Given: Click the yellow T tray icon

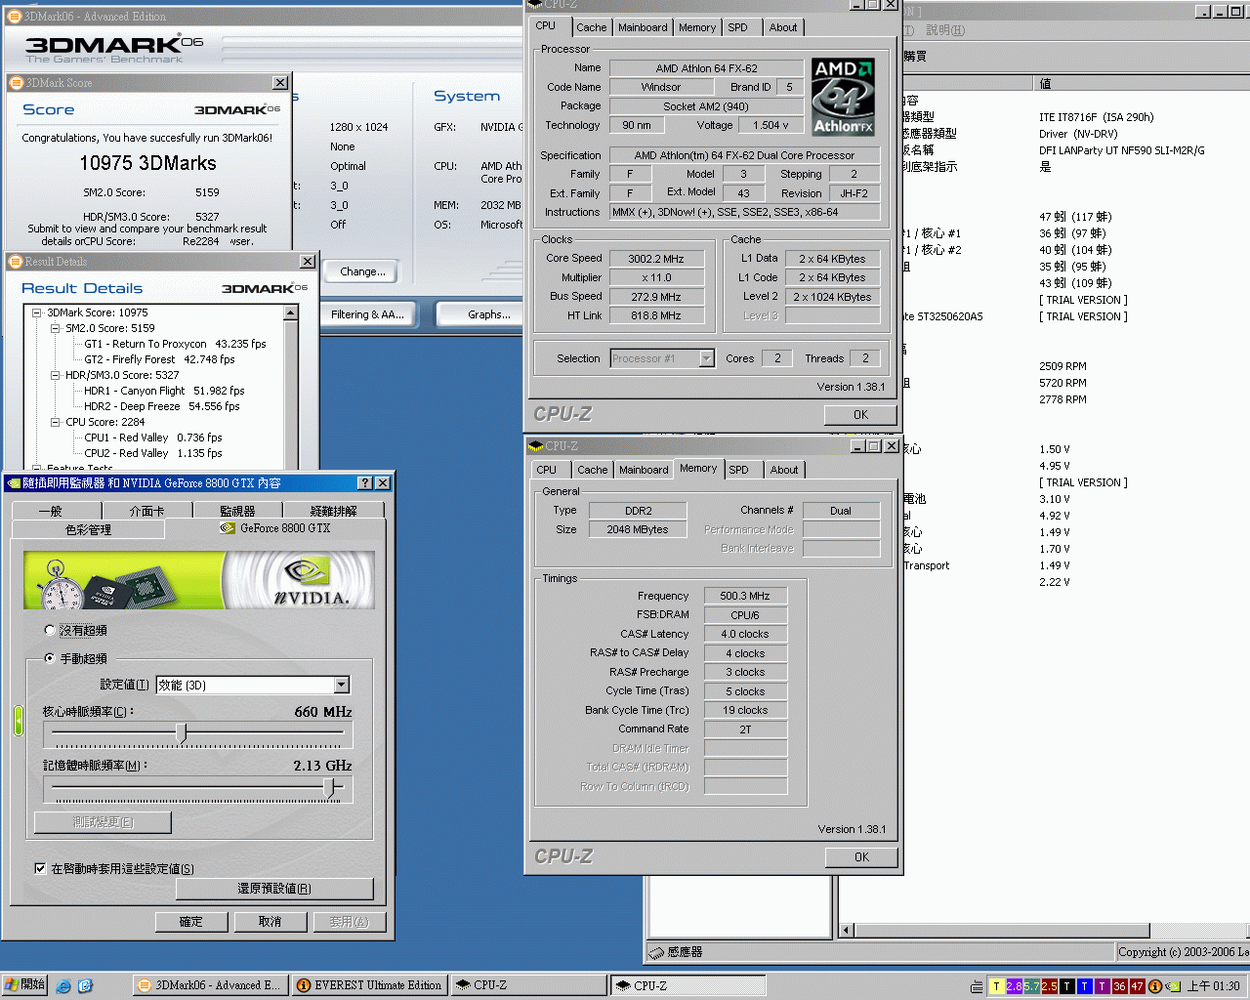Looking at the screenshot, I should tap(996, 986).
